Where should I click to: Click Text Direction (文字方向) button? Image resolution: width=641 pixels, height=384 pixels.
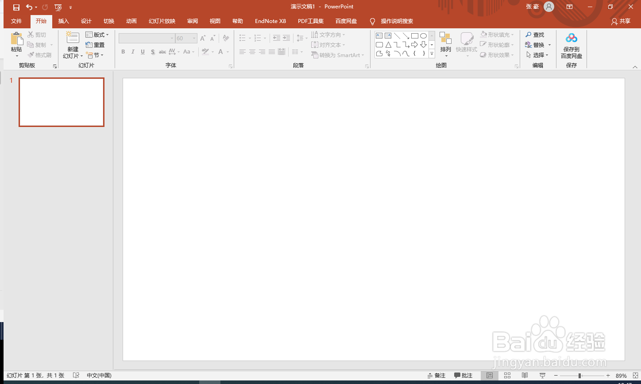tap(328, 35)
